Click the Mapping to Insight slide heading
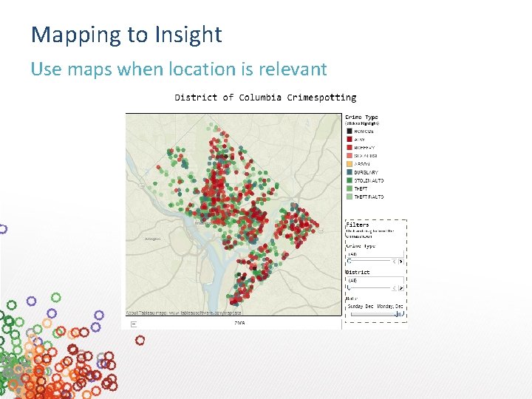The height and width of the screenshot is (399, 532). pos(126,35)
